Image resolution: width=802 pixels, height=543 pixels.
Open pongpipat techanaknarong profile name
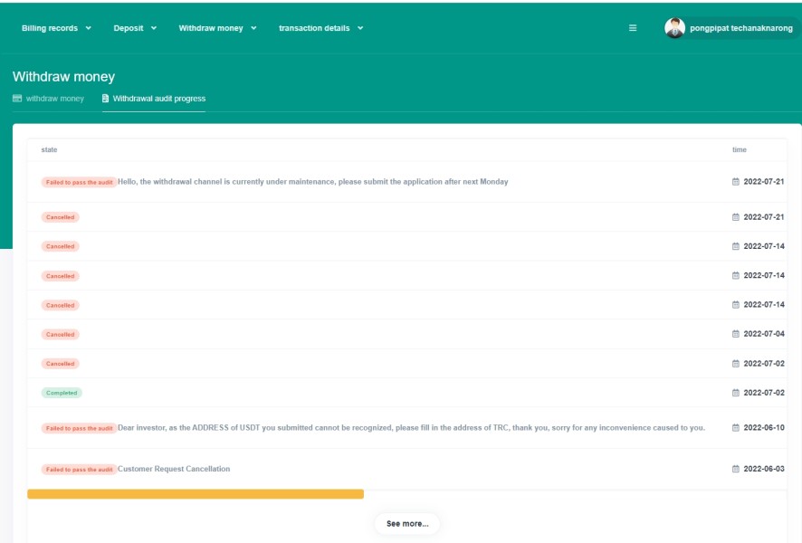[741, 28]
